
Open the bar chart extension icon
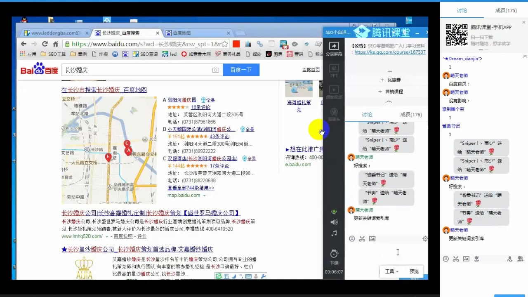(x=248, y=44)
